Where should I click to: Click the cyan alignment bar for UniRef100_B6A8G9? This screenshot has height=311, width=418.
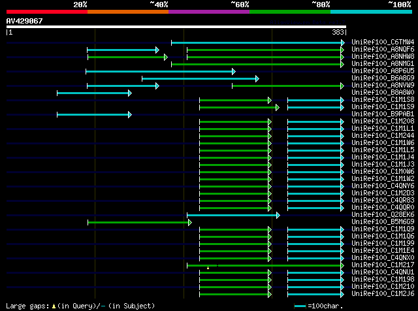199,78
